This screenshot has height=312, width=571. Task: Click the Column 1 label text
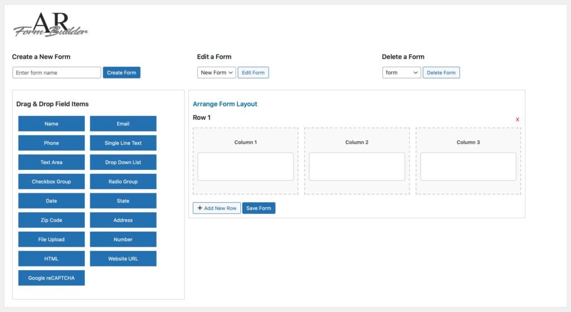click(245, 142)
